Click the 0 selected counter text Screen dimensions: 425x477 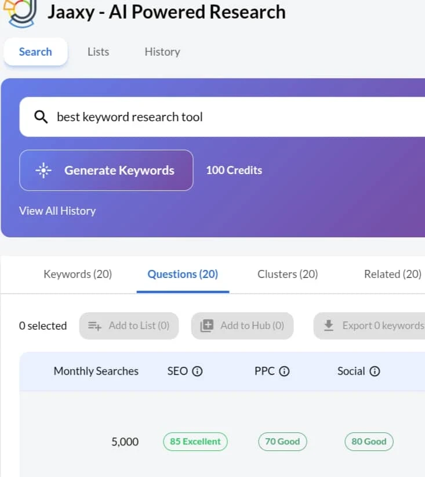(x=43, y=326)
